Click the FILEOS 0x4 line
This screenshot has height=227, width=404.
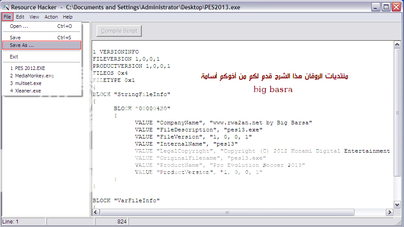(110, 73)
